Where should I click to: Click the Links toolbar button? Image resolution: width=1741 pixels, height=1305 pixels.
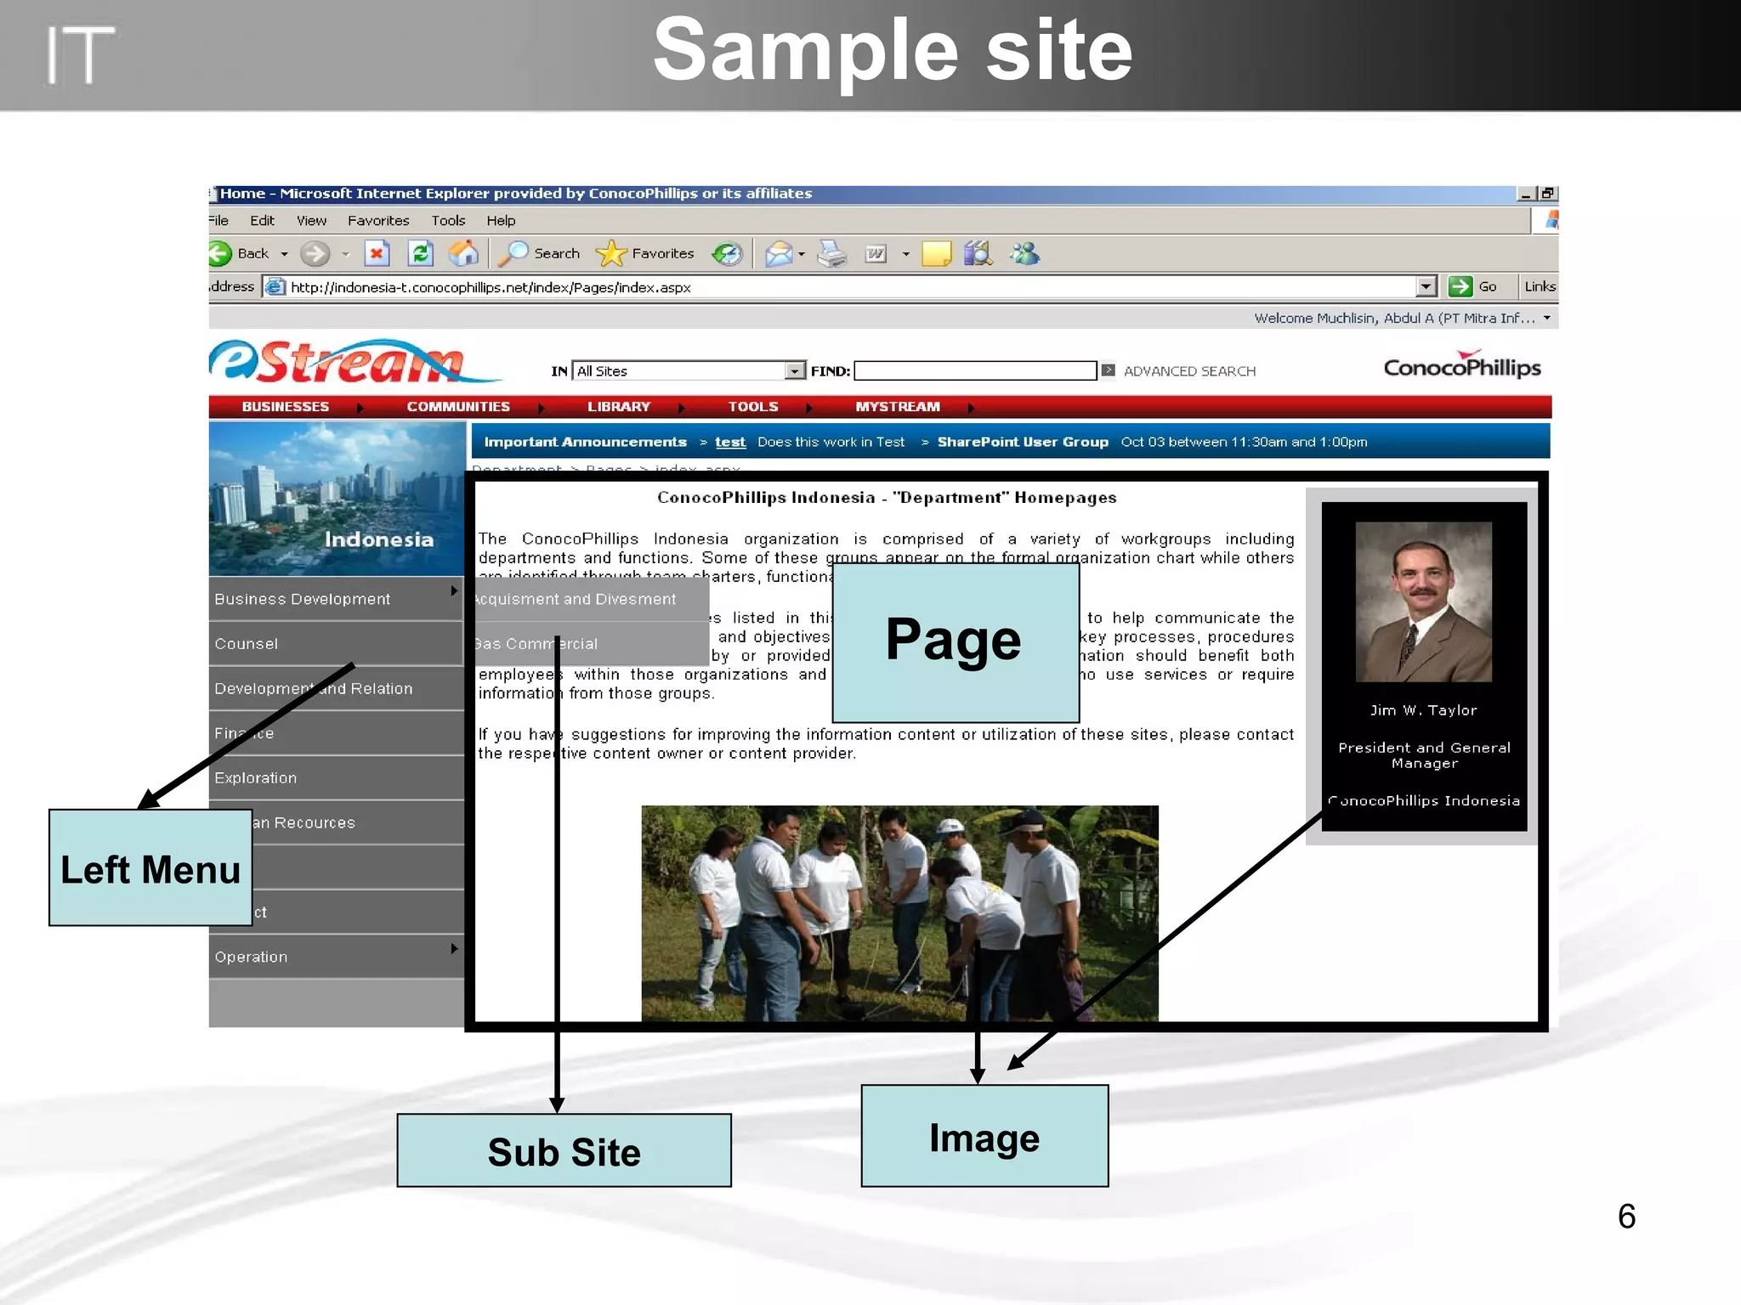1540,287
